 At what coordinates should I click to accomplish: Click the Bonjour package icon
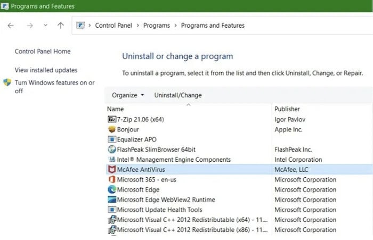point(112,129)
